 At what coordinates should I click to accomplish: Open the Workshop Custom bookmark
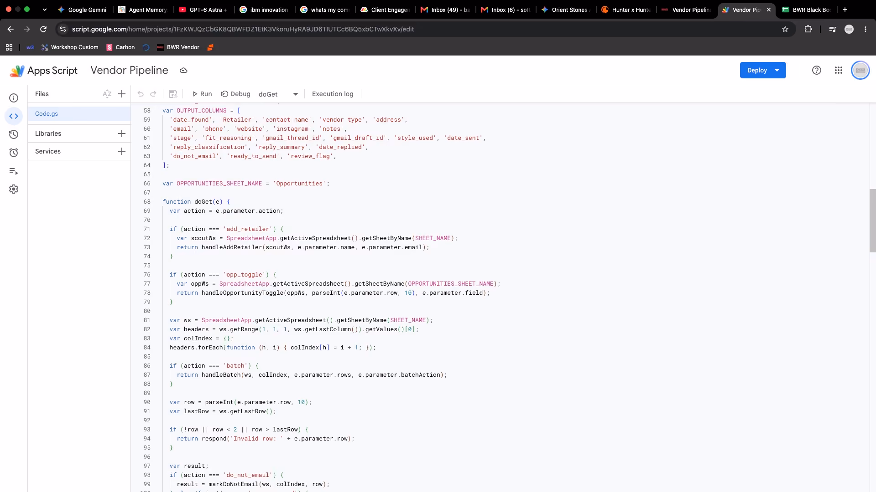coord(70,47)
